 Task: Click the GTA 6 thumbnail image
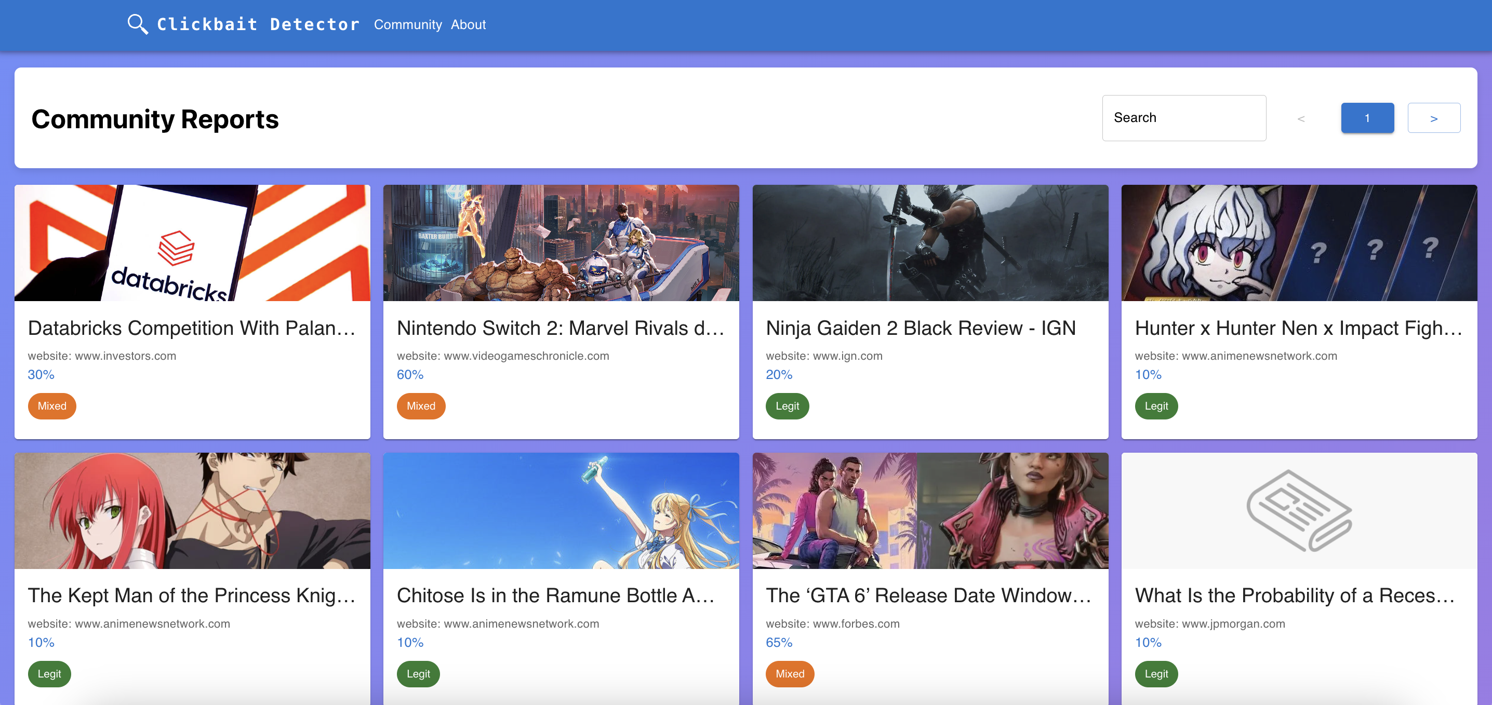coord(929,510)
